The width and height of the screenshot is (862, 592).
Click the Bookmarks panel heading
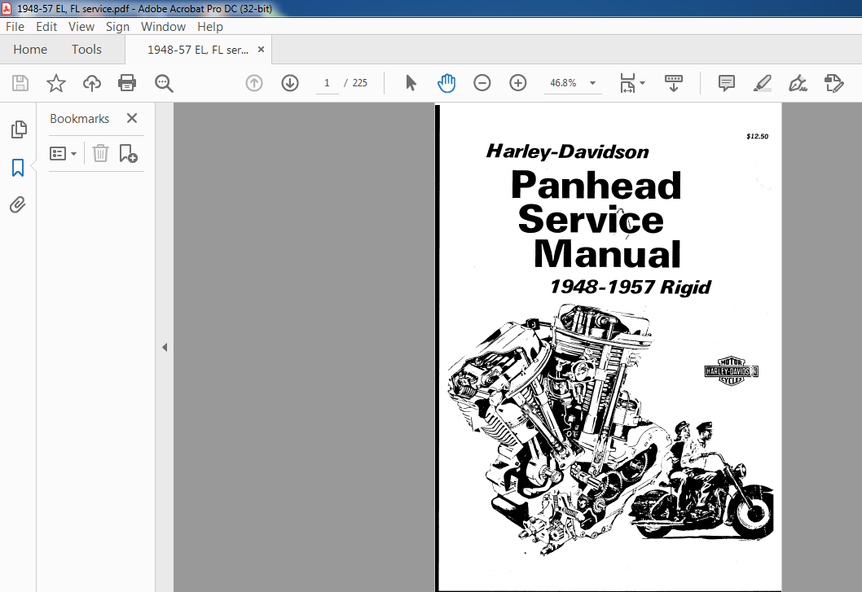[79, 119]
